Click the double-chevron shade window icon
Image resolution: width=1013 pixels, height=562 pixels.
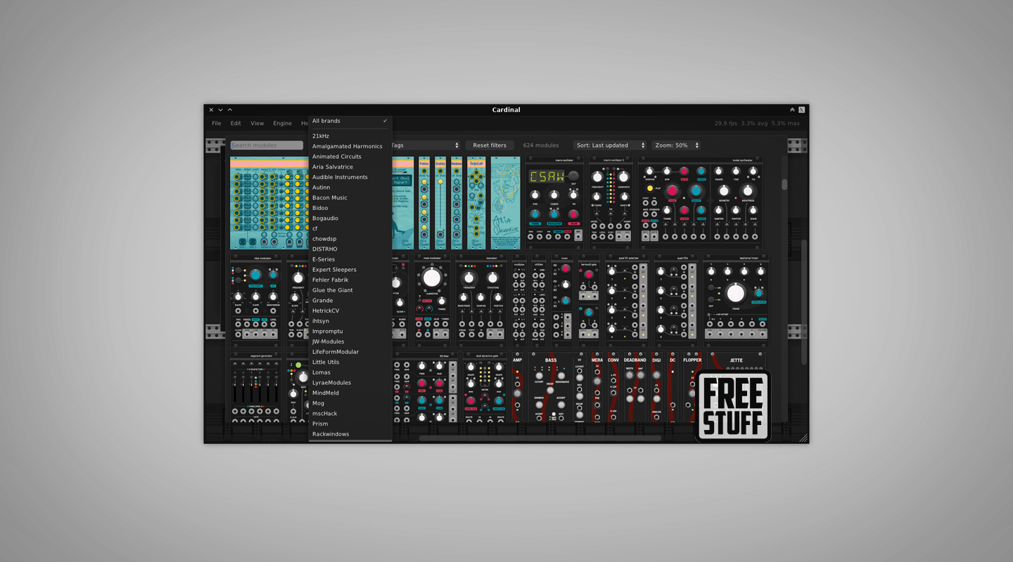792,110
